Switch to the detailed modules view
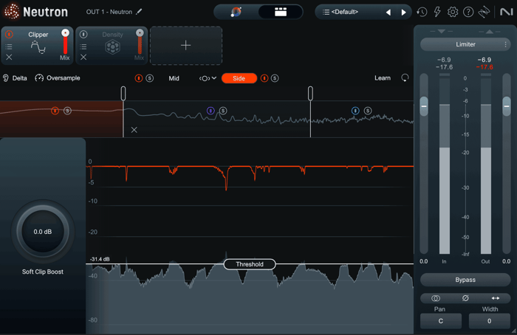Image resolution: width=517 pixels, height=335 pixels. click(281, 13)
